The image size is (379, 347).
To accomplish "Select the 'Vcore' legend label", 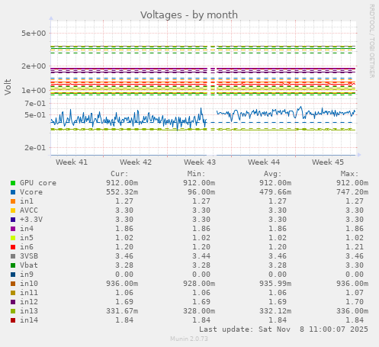I will pyautogui.click(x=31, y=192).
